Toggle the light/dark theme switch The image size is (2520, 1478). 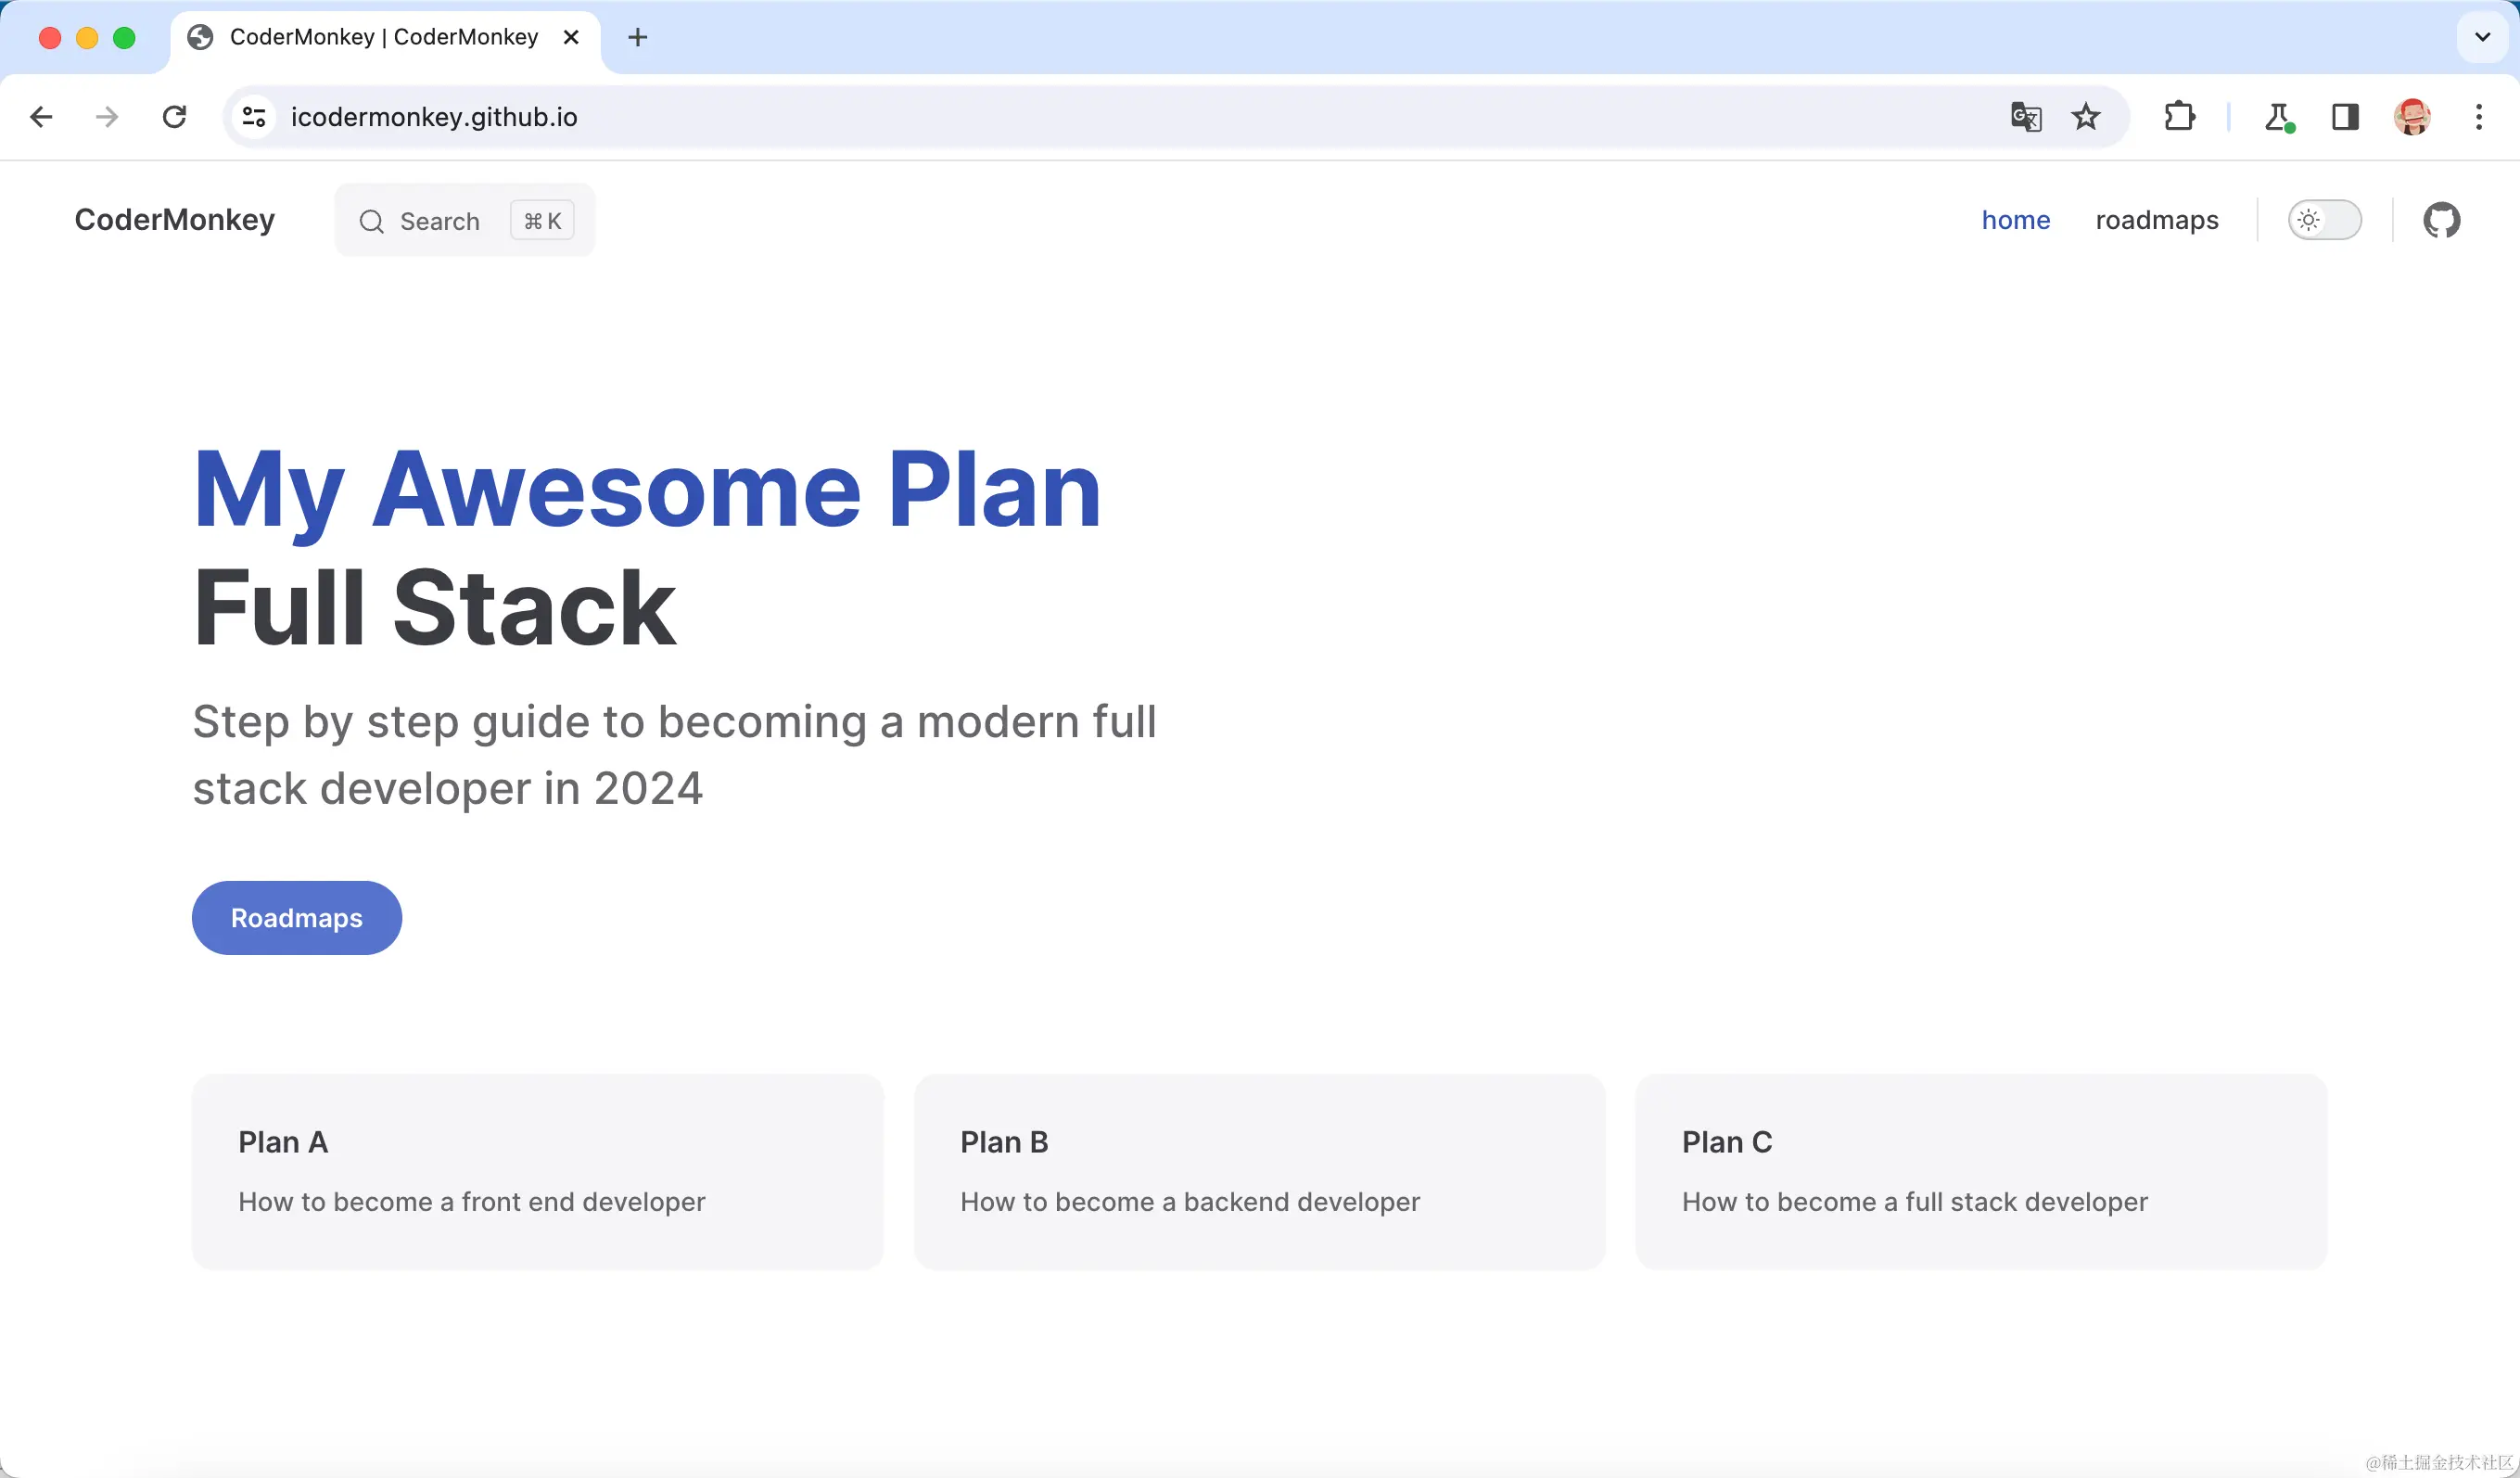[2324, 220]
